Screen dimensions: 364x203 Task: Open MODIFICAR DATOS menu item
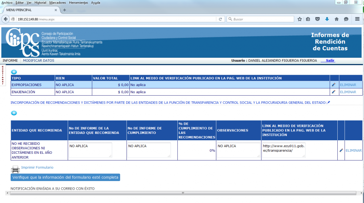point(38,61)
